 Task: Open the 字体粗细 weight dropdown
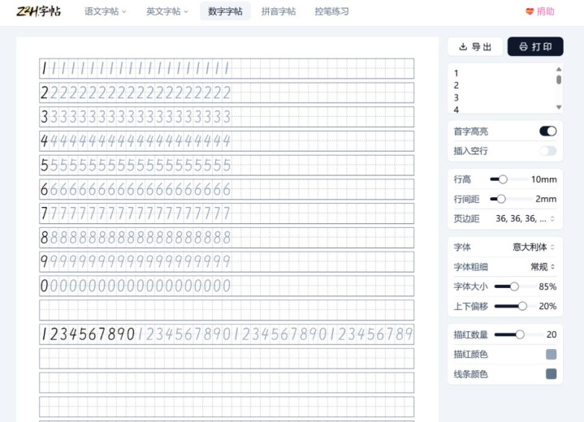(543, 267)
